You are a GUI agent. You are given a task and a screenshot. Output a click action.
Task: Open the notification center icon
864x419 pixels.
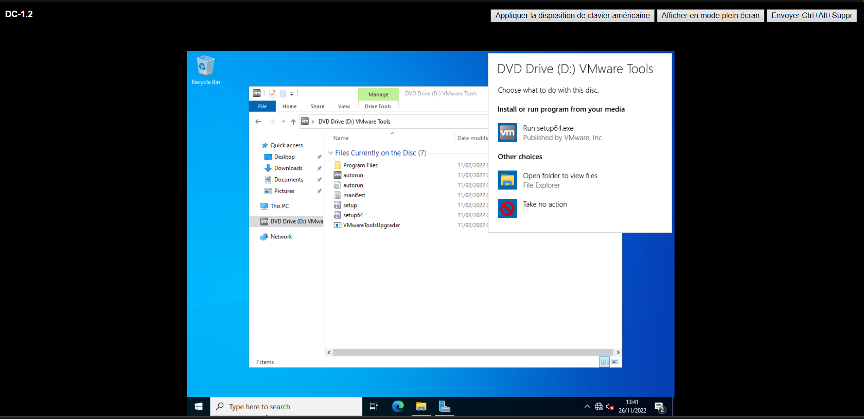pyautogui.click(x=660, y=407)
